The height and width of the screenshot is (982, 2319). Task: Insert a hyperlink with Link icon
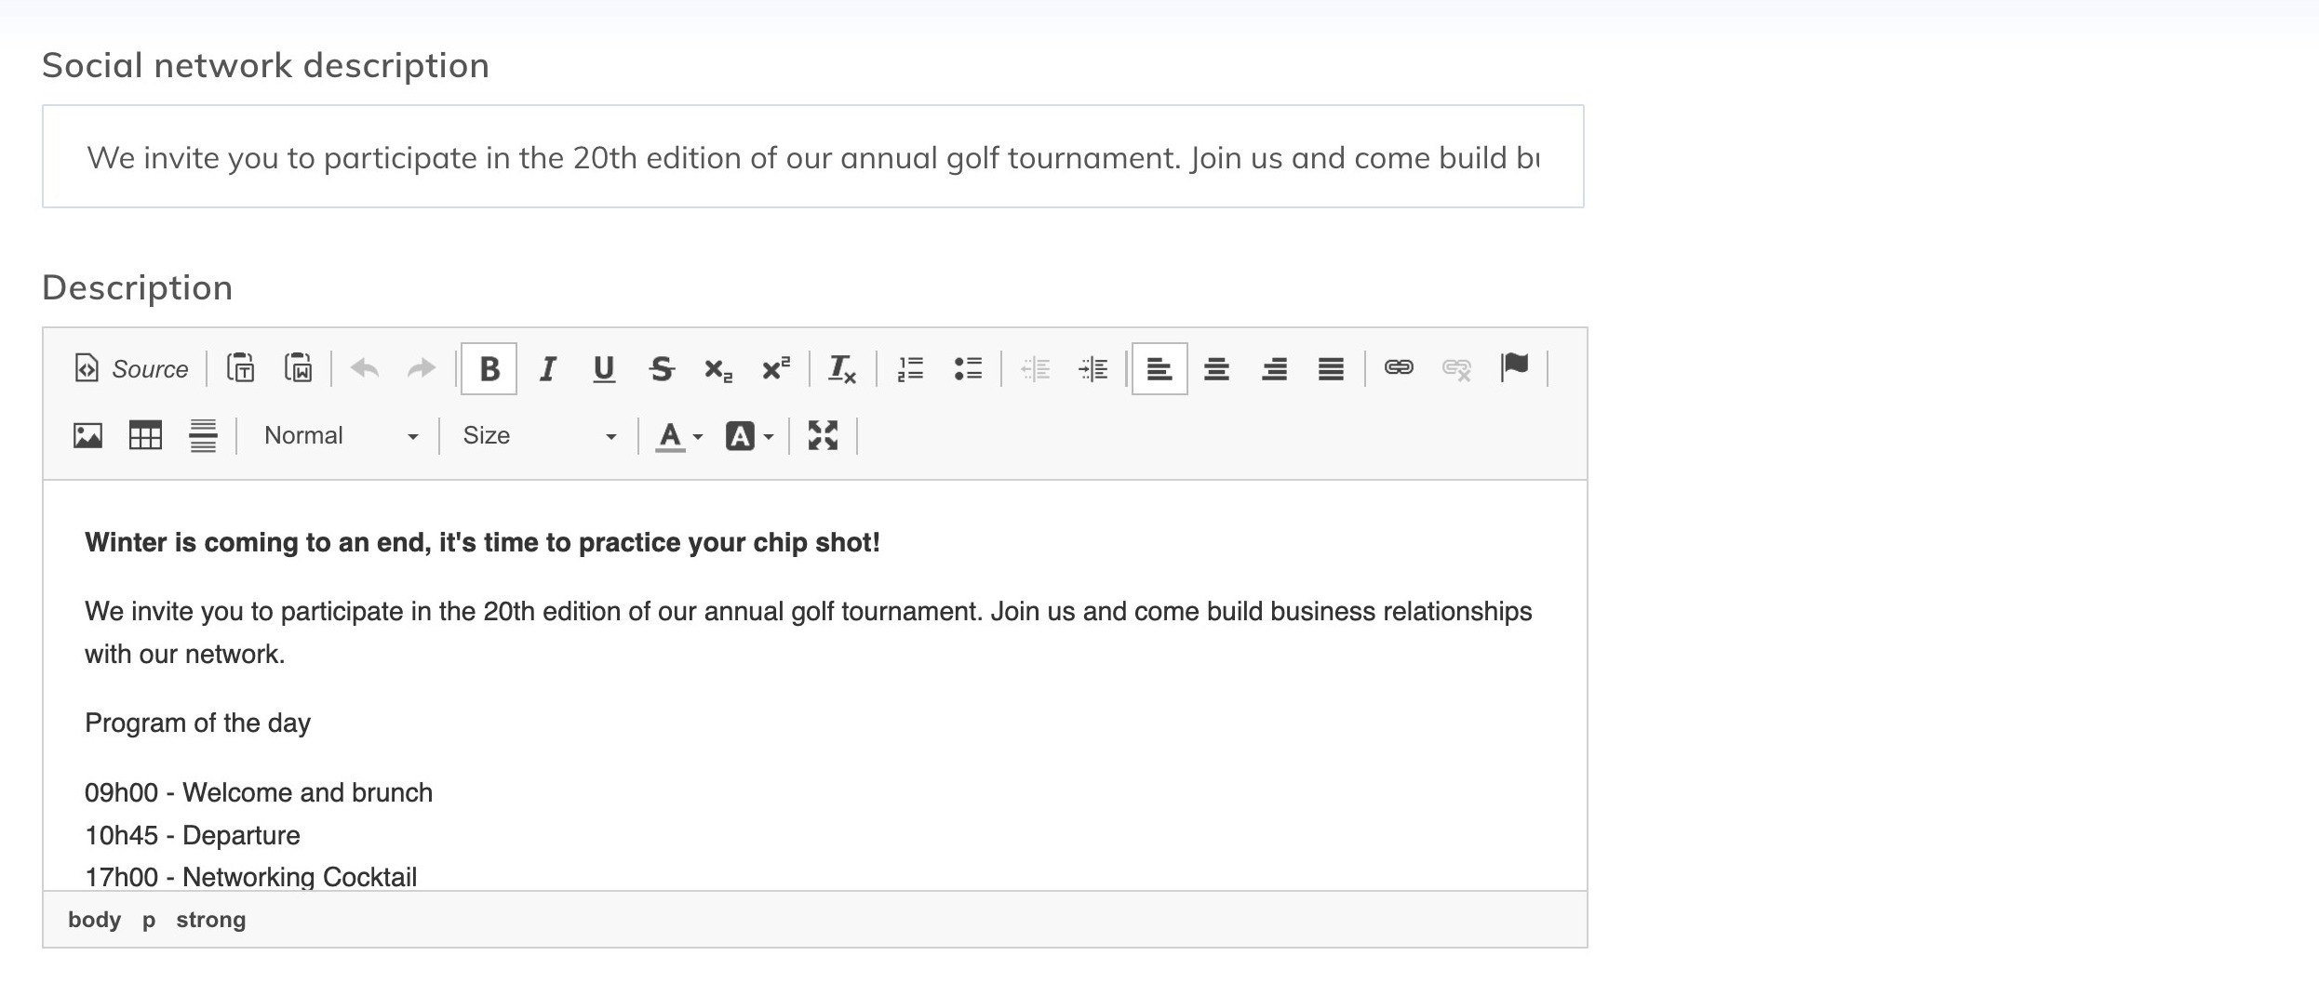click(x=1399, y=368)
